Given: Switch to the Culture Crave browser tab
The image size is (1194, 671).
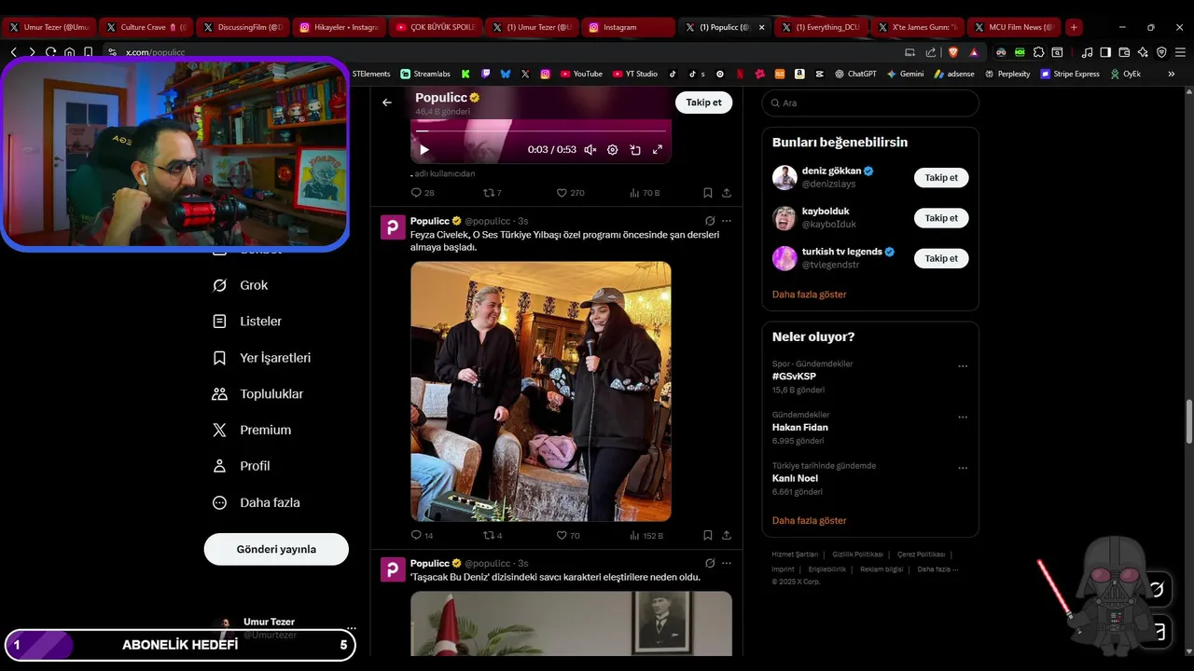Looking at the screenshot, I should (146, 27).
